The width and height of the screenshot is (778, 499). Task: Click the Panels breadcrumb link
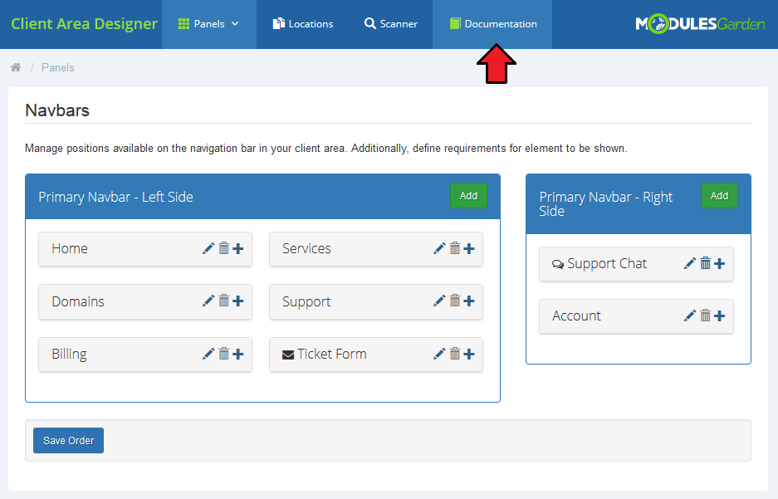click(x=58, y=67)
